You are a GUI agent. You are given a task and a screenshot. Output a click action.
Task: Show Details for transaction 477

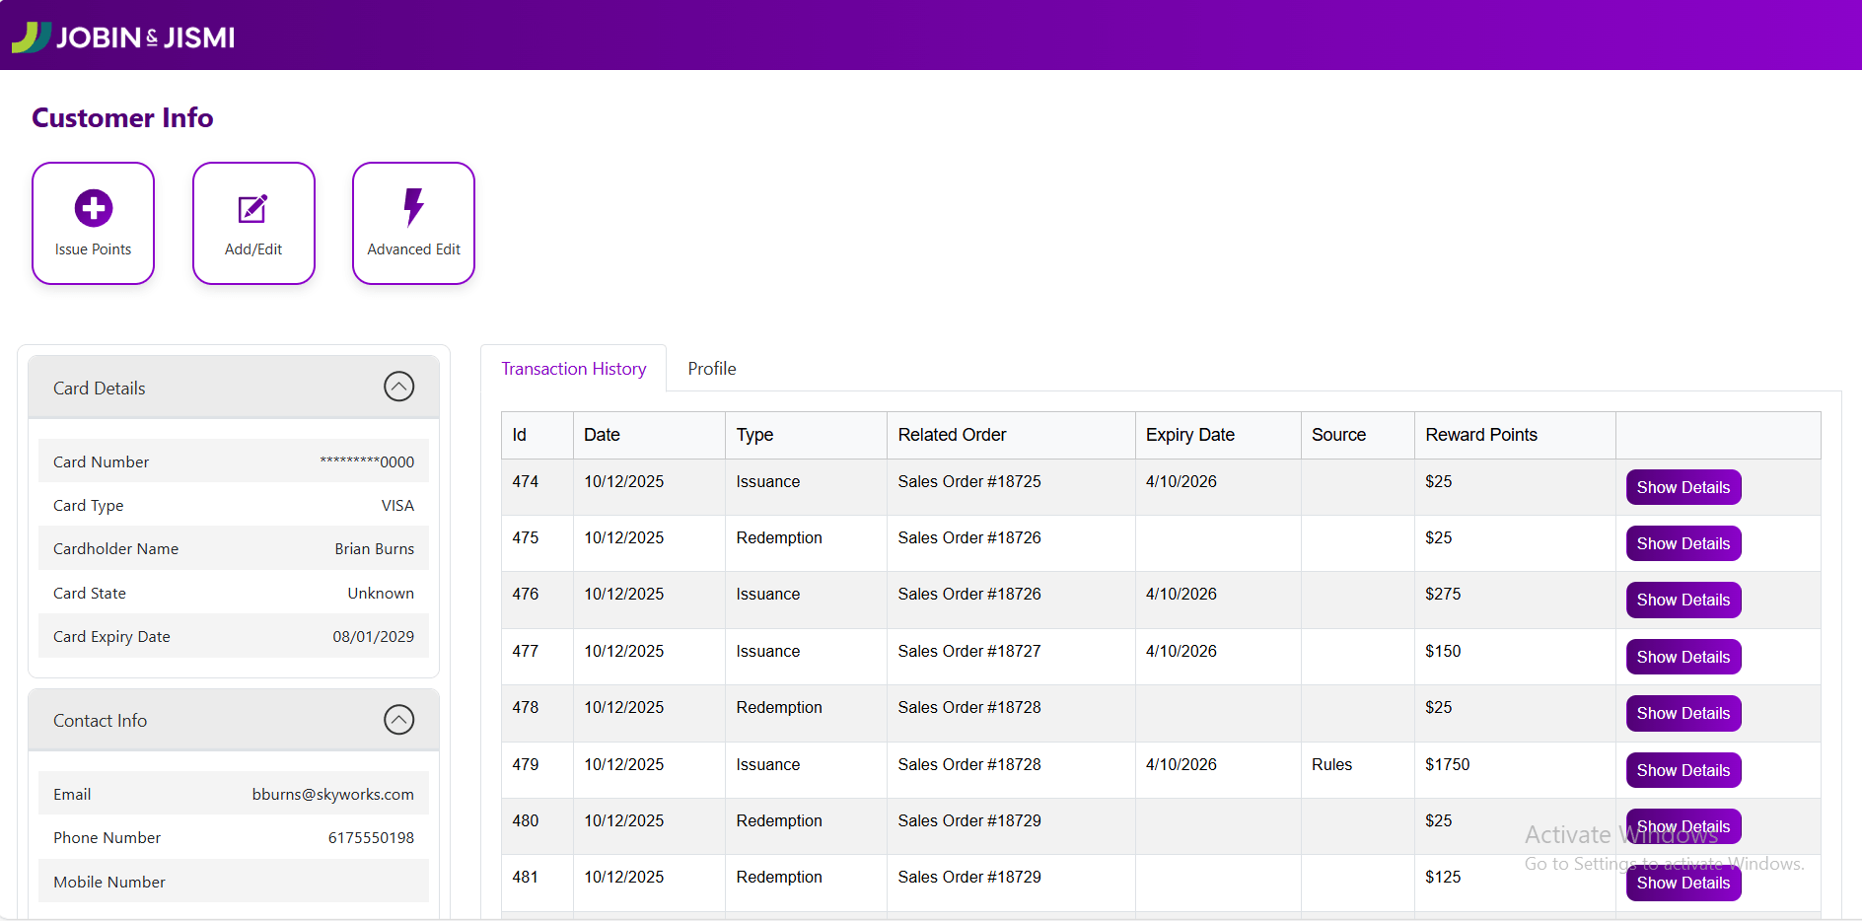click(x=1683, y=657)
